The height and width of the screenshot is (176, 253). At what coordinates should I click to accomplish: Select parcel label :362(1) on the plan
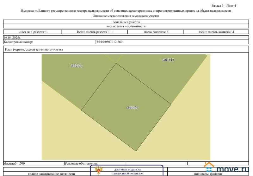76,66
